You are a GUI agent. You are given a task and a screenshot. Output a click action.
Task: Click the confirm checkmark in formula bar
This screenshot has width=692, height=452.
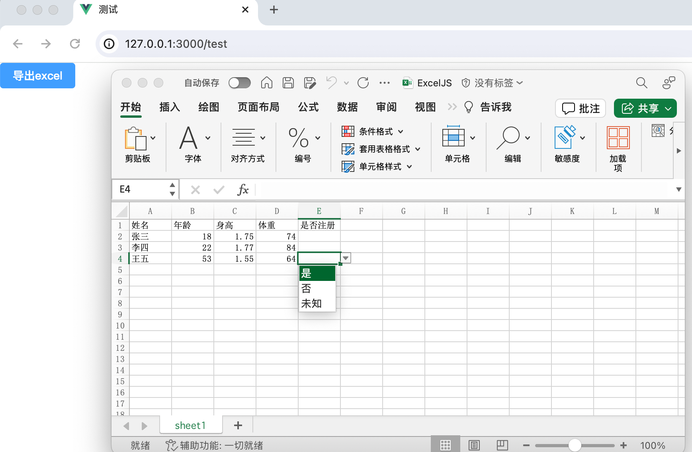coord(219,190)
